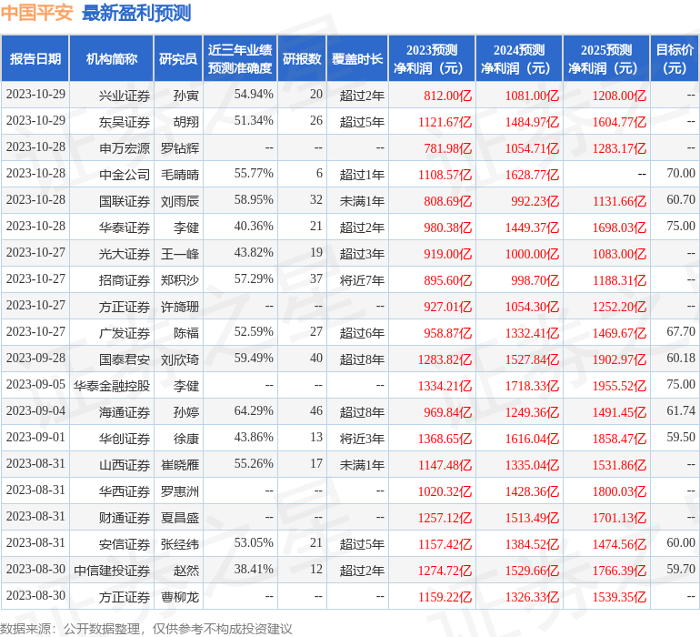The width and height of the screenshot is (700, 637).
Task: Click accuracy value 64.29%
Action: 254,410
